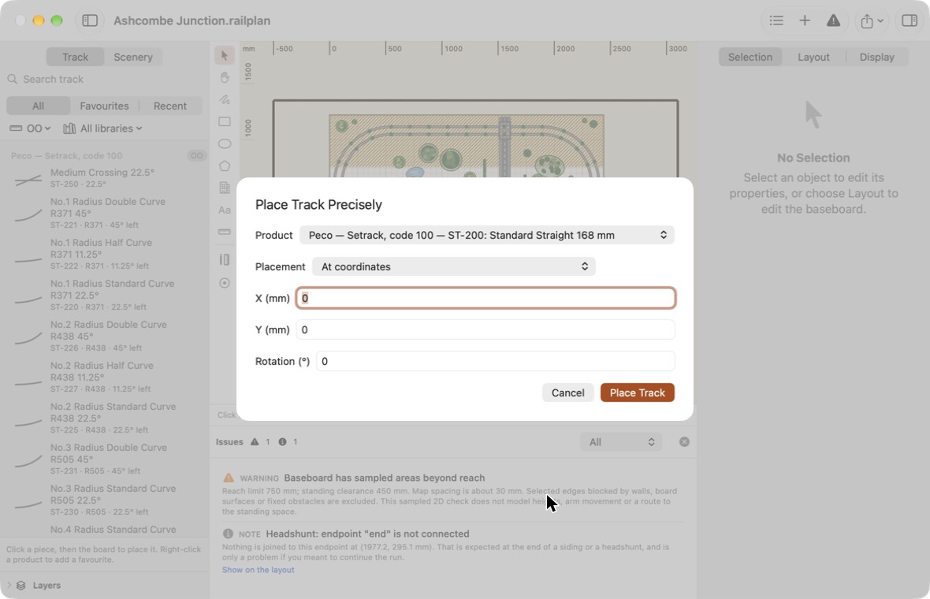Open the All libraries dropdown
The width and height of the screenshot is (930, 599).
pos(102,128)
